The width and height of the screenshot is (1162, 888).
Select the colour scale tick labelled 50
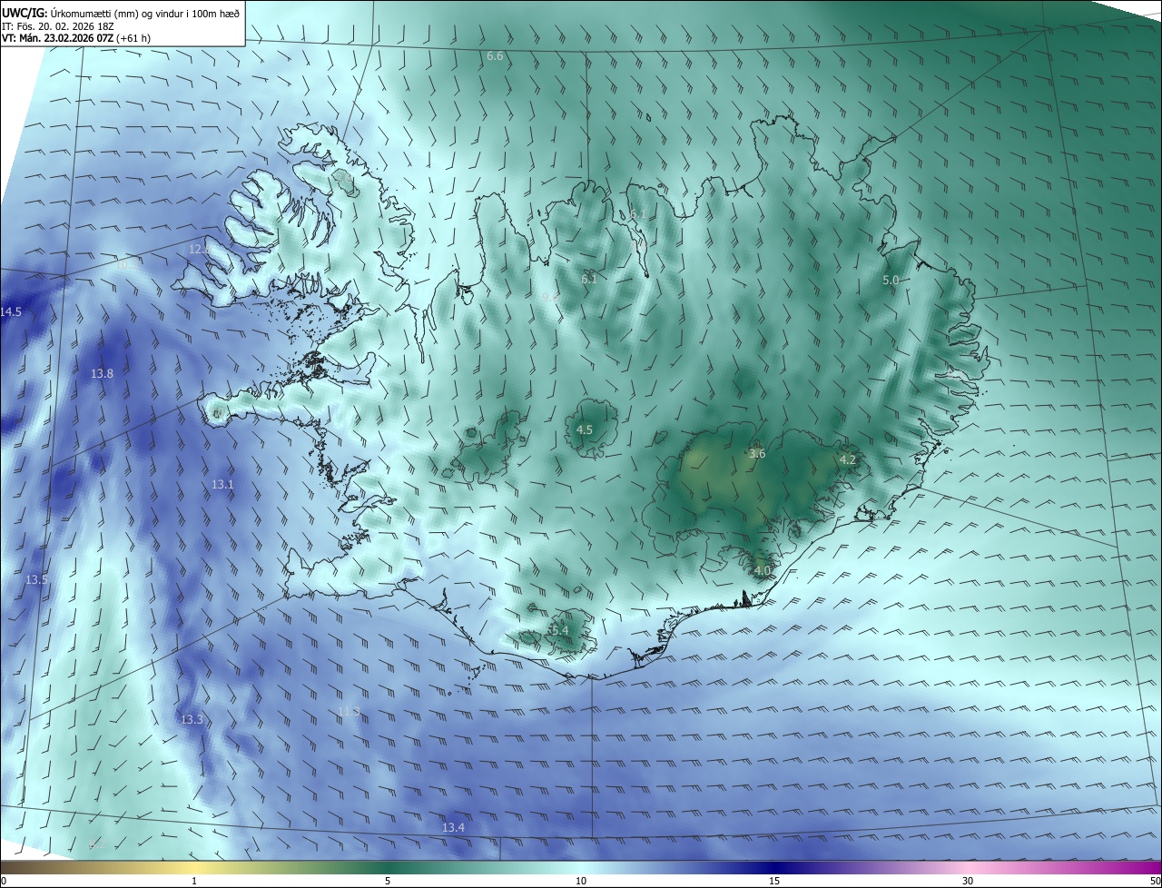coord(1155,881)
